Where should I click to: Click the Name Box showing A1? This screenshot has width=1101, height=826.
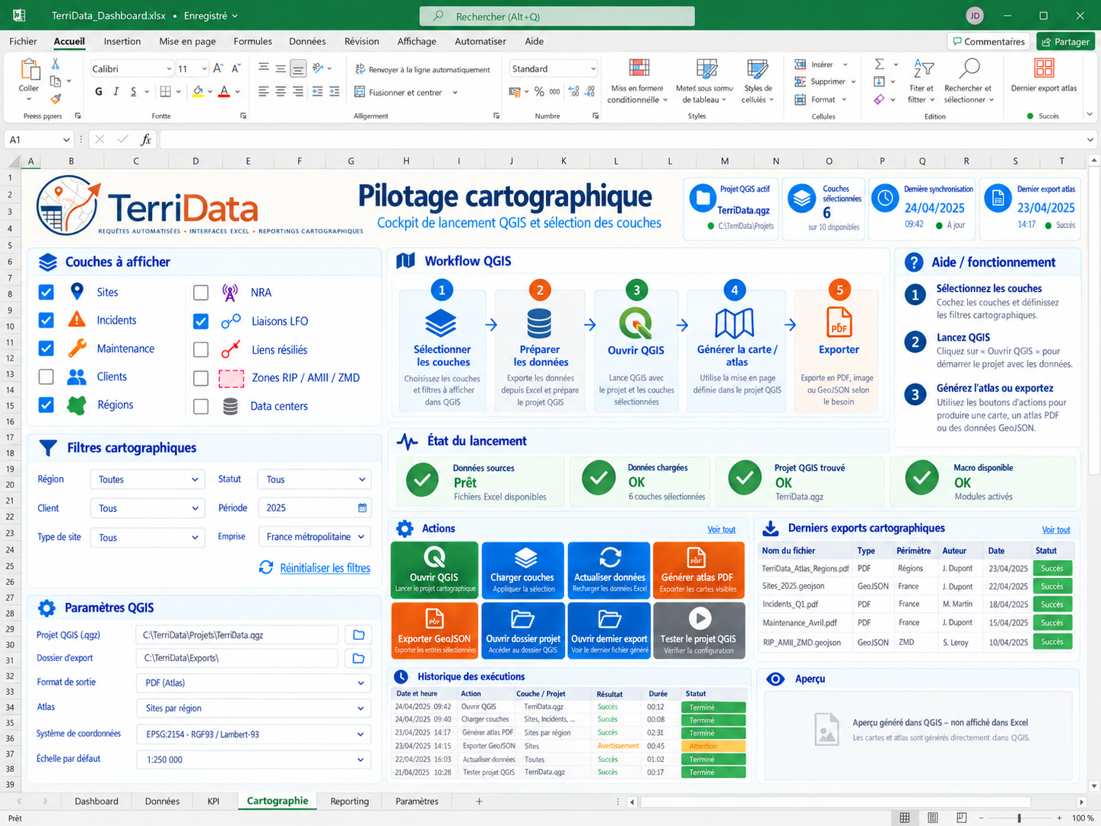point(38,140)
